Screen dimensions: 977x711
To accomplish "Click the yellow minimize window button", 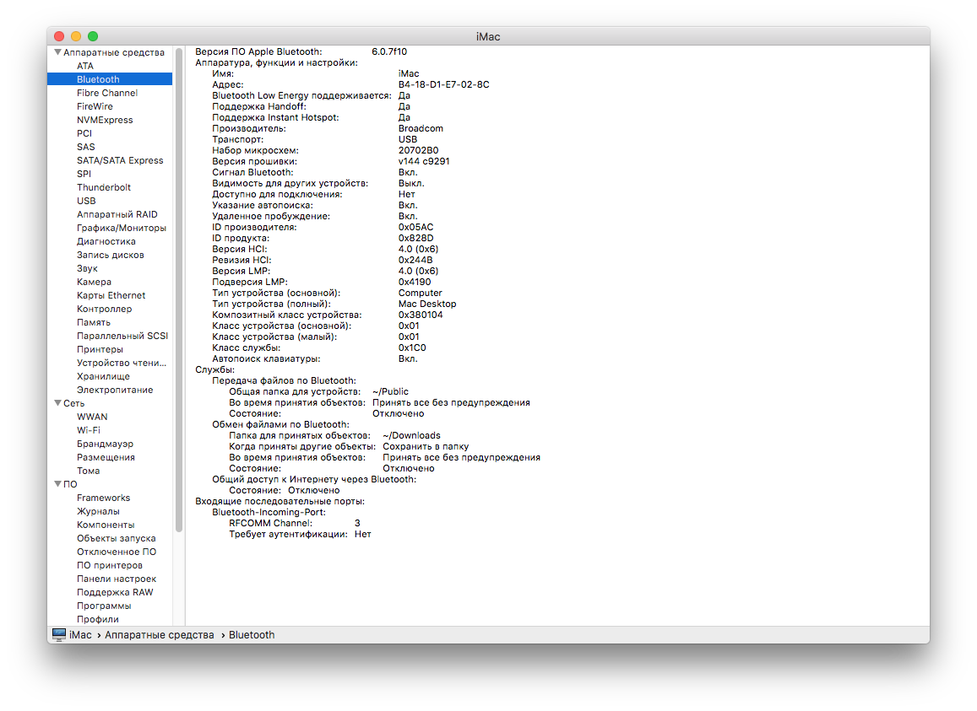I will point(76,36).
